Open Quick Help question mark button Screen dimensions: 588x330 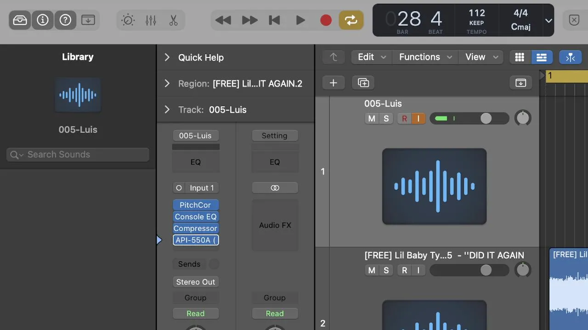(65, 20)
